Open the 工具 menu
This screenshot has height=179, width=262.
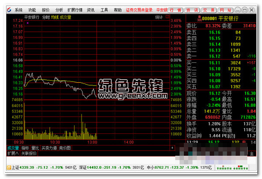click(104, 10)
